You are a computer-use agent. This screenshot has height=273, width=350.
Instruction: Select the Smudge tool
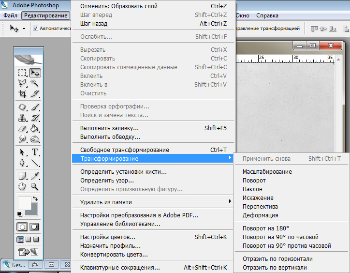tap(22, 139)
